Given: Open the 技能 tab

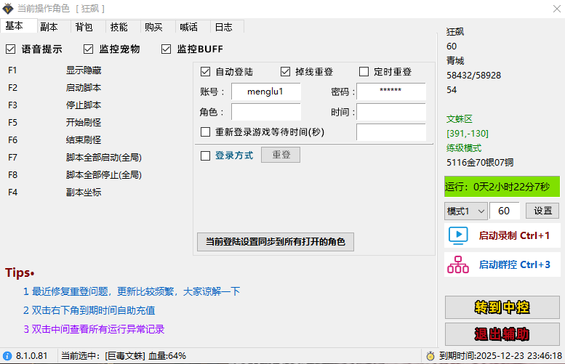Looking at the screenshot, I should click(x=119, y=27).
